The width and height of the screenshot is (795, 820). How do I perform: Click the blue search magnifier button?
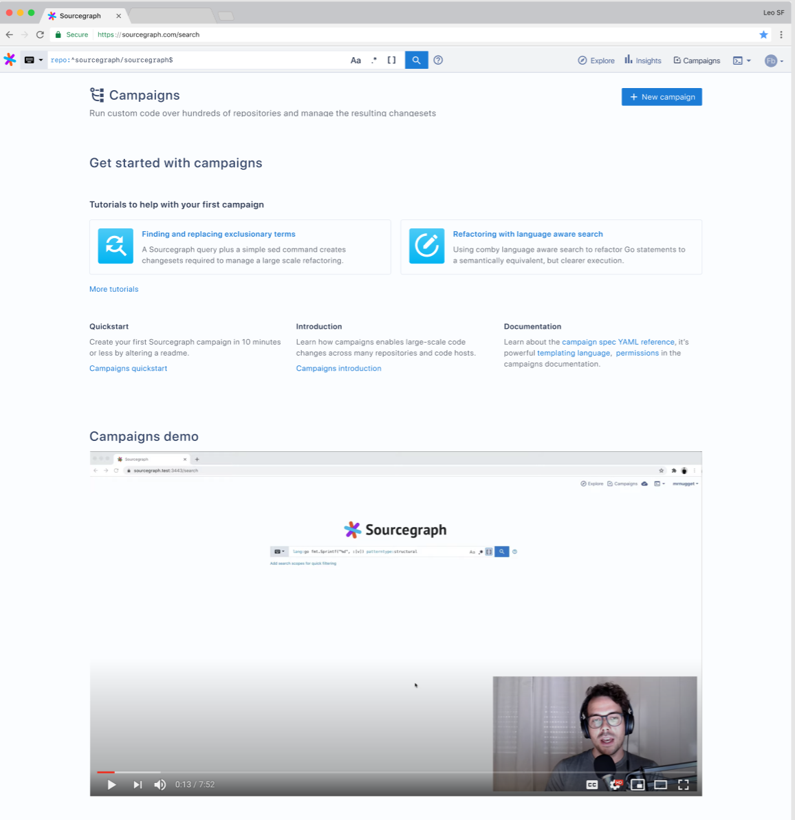(x=417, y=60)
